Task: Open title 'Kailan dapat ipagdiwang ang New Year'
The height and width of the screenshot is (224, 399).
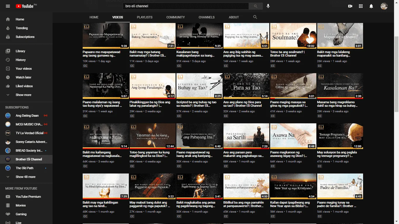Action: (x=290, y=204)
